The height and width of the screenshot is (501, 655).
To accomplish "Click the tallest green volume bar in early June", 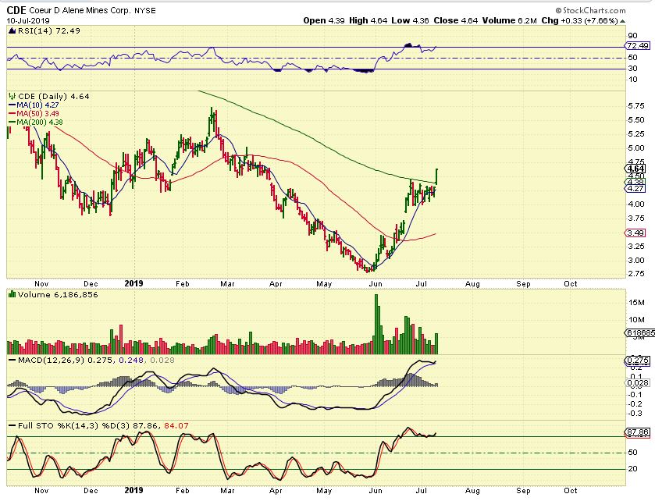I will (376, 324).
